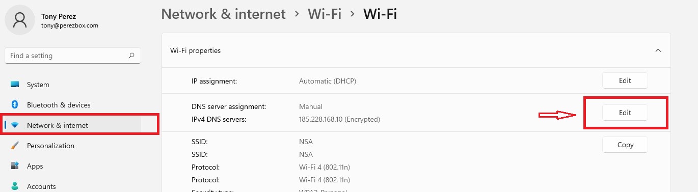Copy the Wi-Fi properties
Viewport: 698px width, 192px height.
(625, 145)
